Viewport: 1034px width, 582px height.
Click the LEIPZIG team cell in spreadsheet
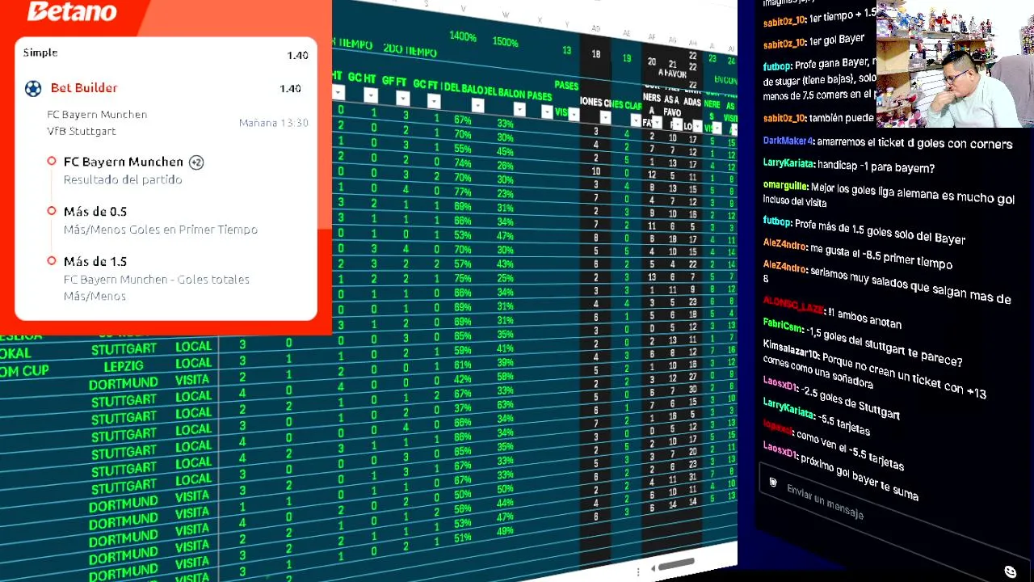(x=124, y=366)
